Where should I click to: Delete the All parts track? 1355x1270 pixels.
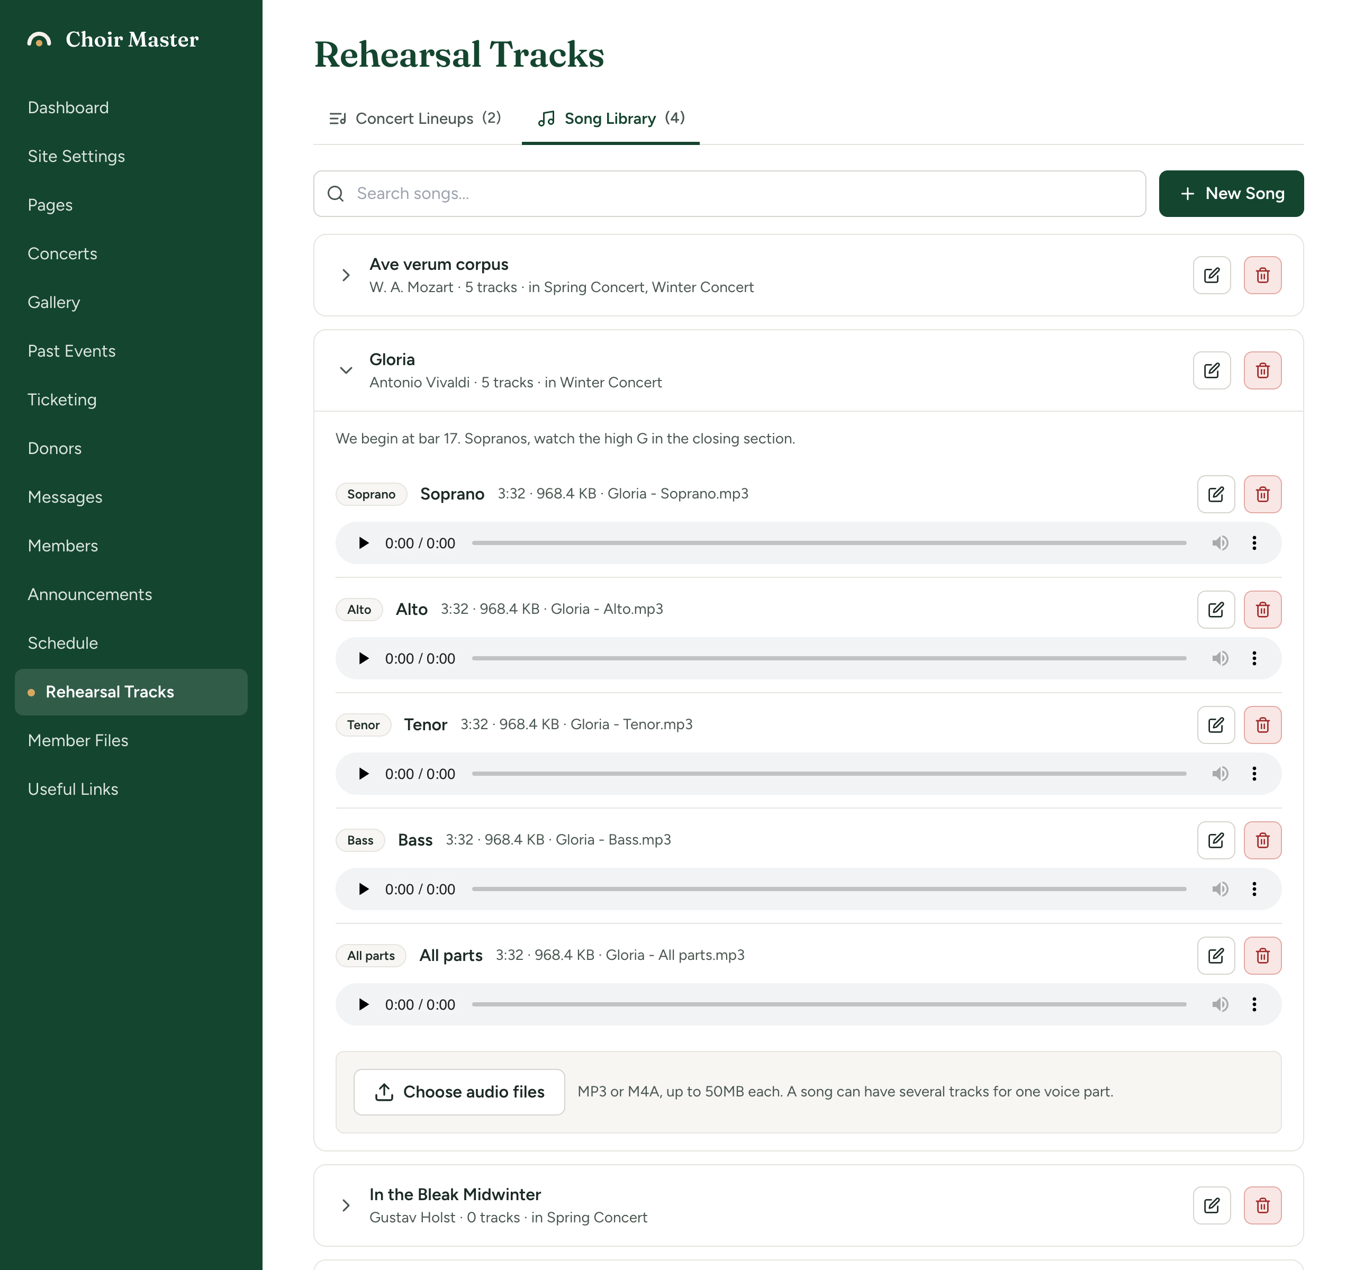1262,955
